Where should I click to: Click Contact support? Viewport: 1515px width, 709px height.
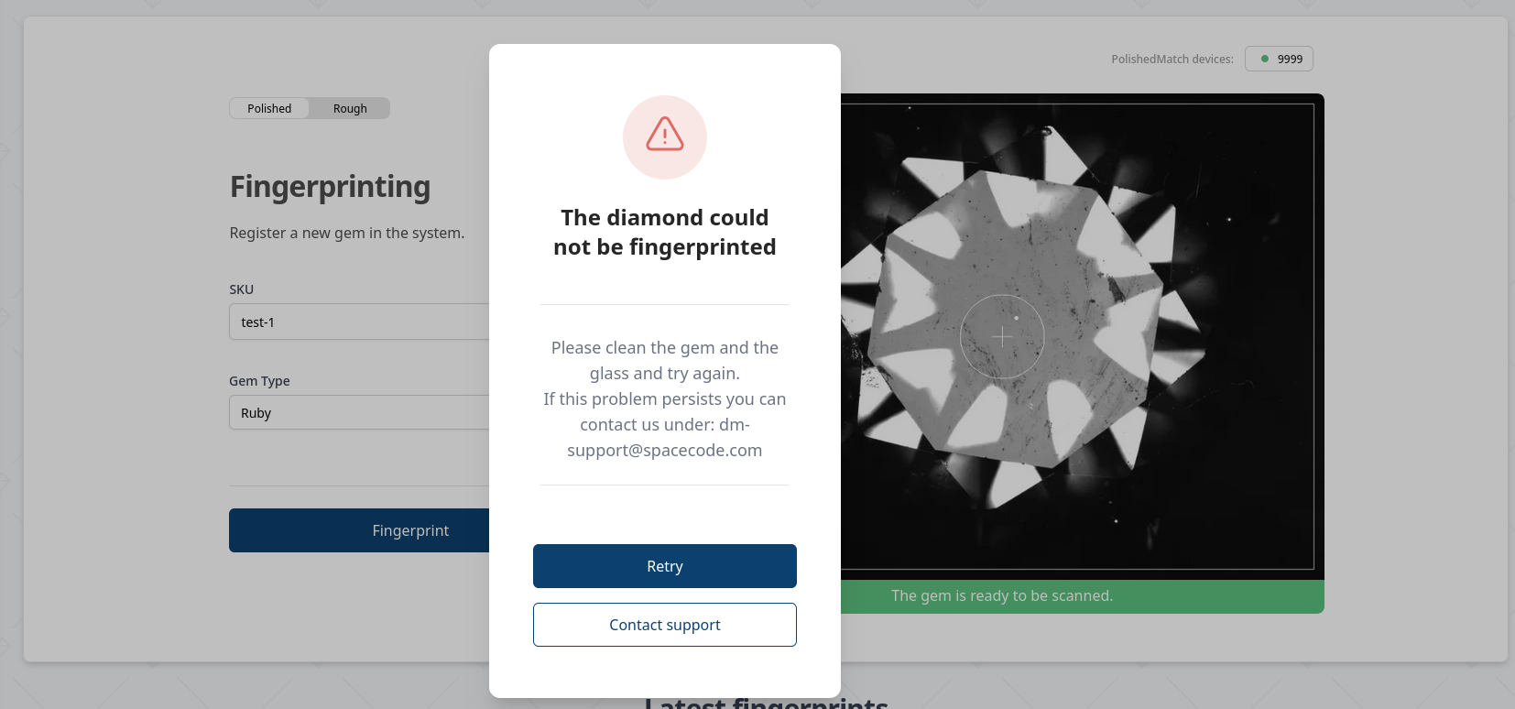[x=664, y=625]
